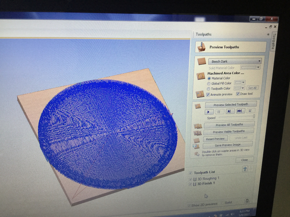Select 3D Roughing 1 toolpath name
This screenshot has width=290, height=217.
208,179
